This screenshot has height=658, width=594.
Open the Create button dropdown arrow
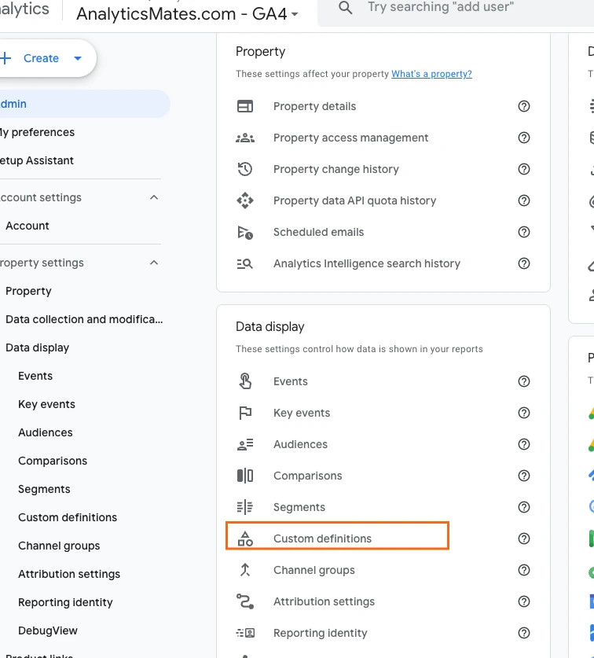78,58
